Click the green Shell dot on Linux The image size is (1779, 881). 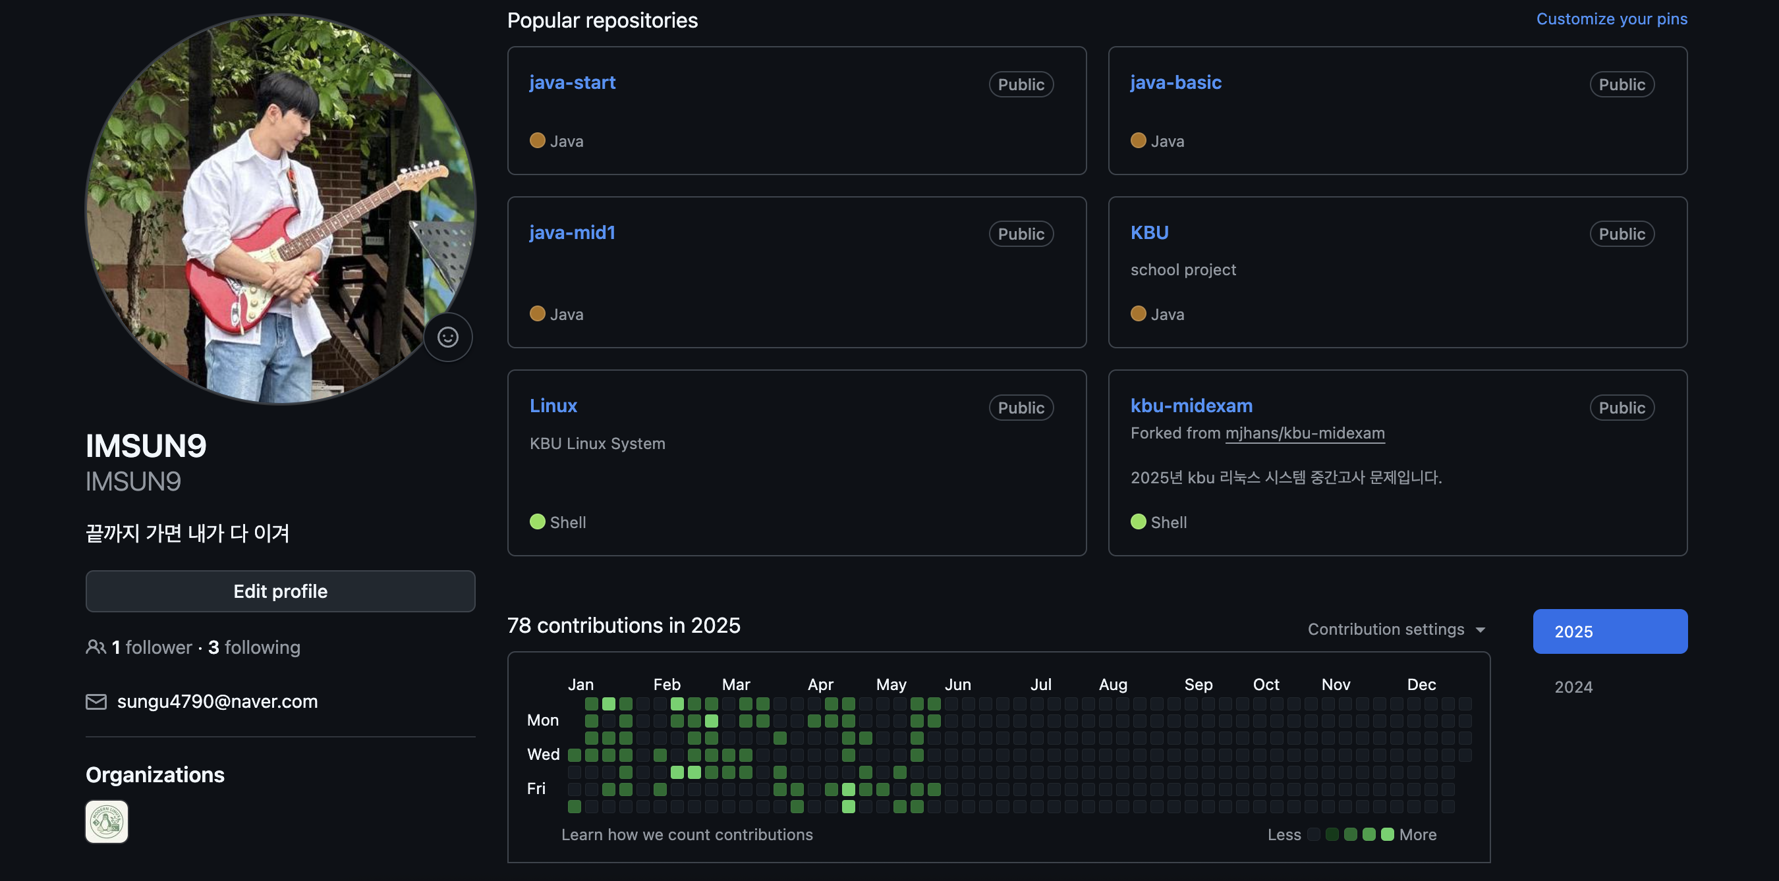coord(537,521)
